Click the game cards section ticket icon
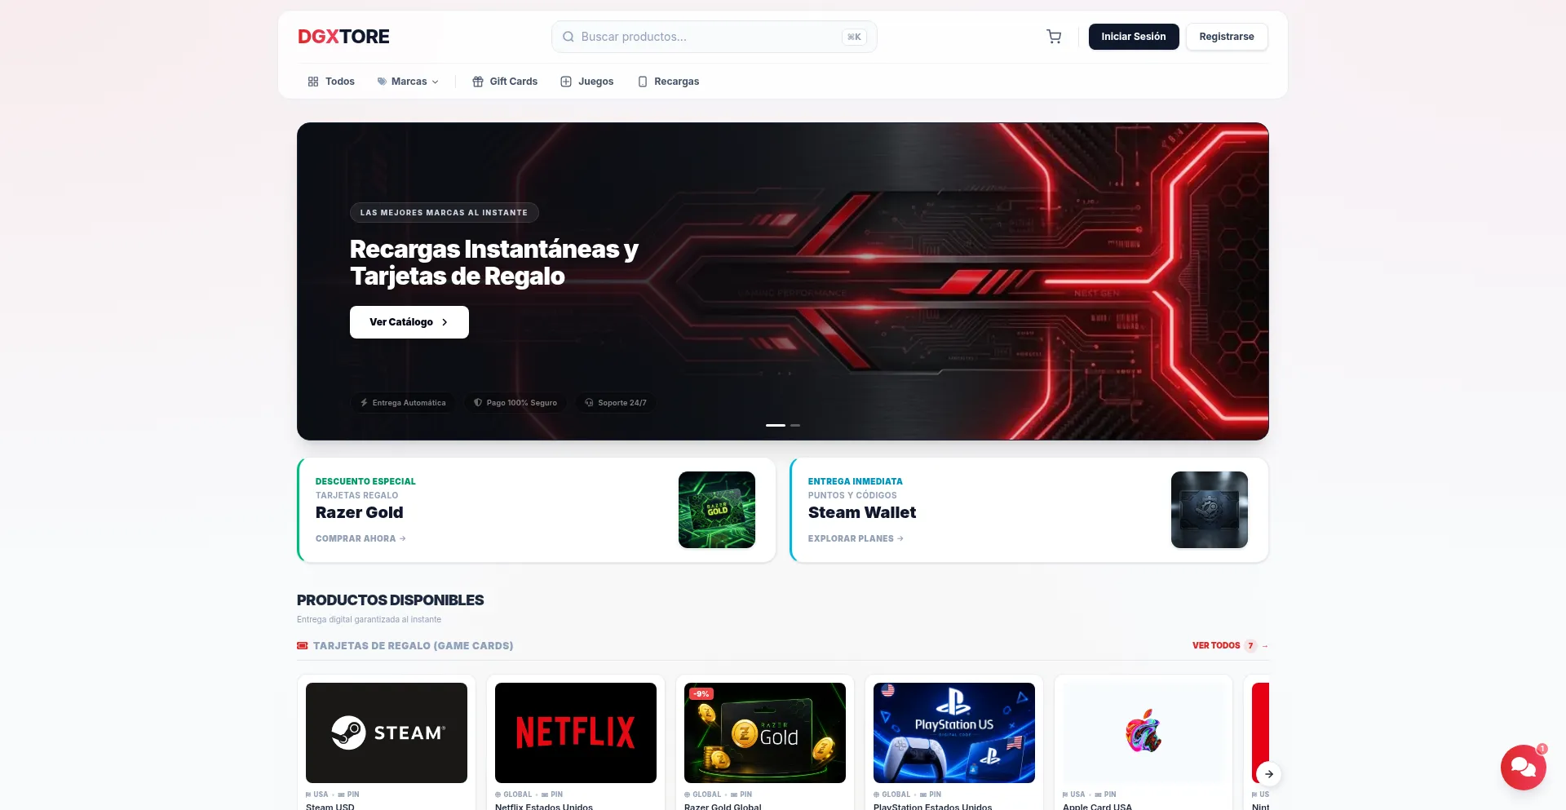The width and height of the screenshot is (1566, 810). pyautogui.click(x=303, y=645)
